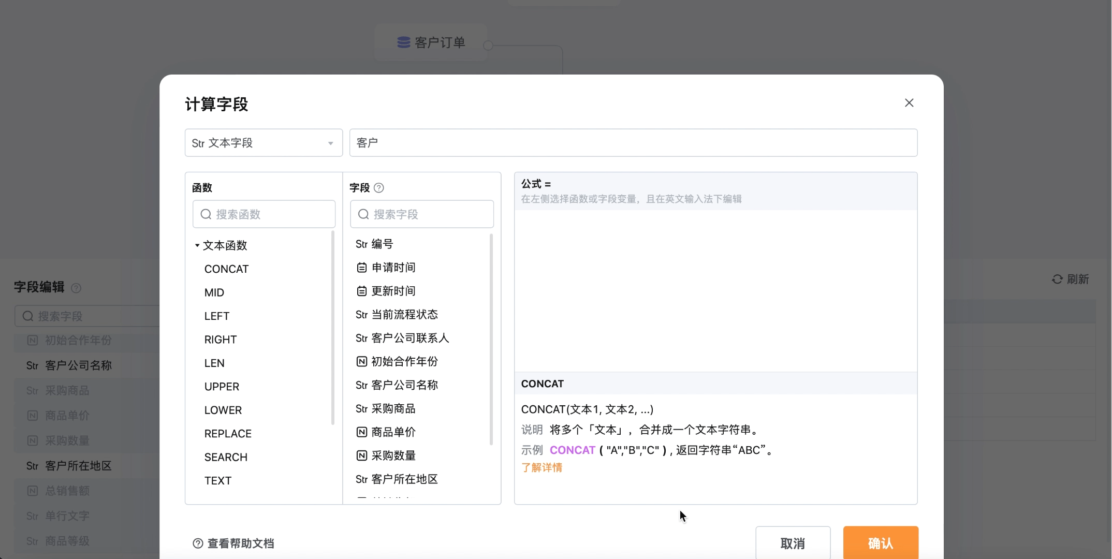1112x559 pixels.
Task: Click the fields list scrollbar
Action: (x=491, y=339)
